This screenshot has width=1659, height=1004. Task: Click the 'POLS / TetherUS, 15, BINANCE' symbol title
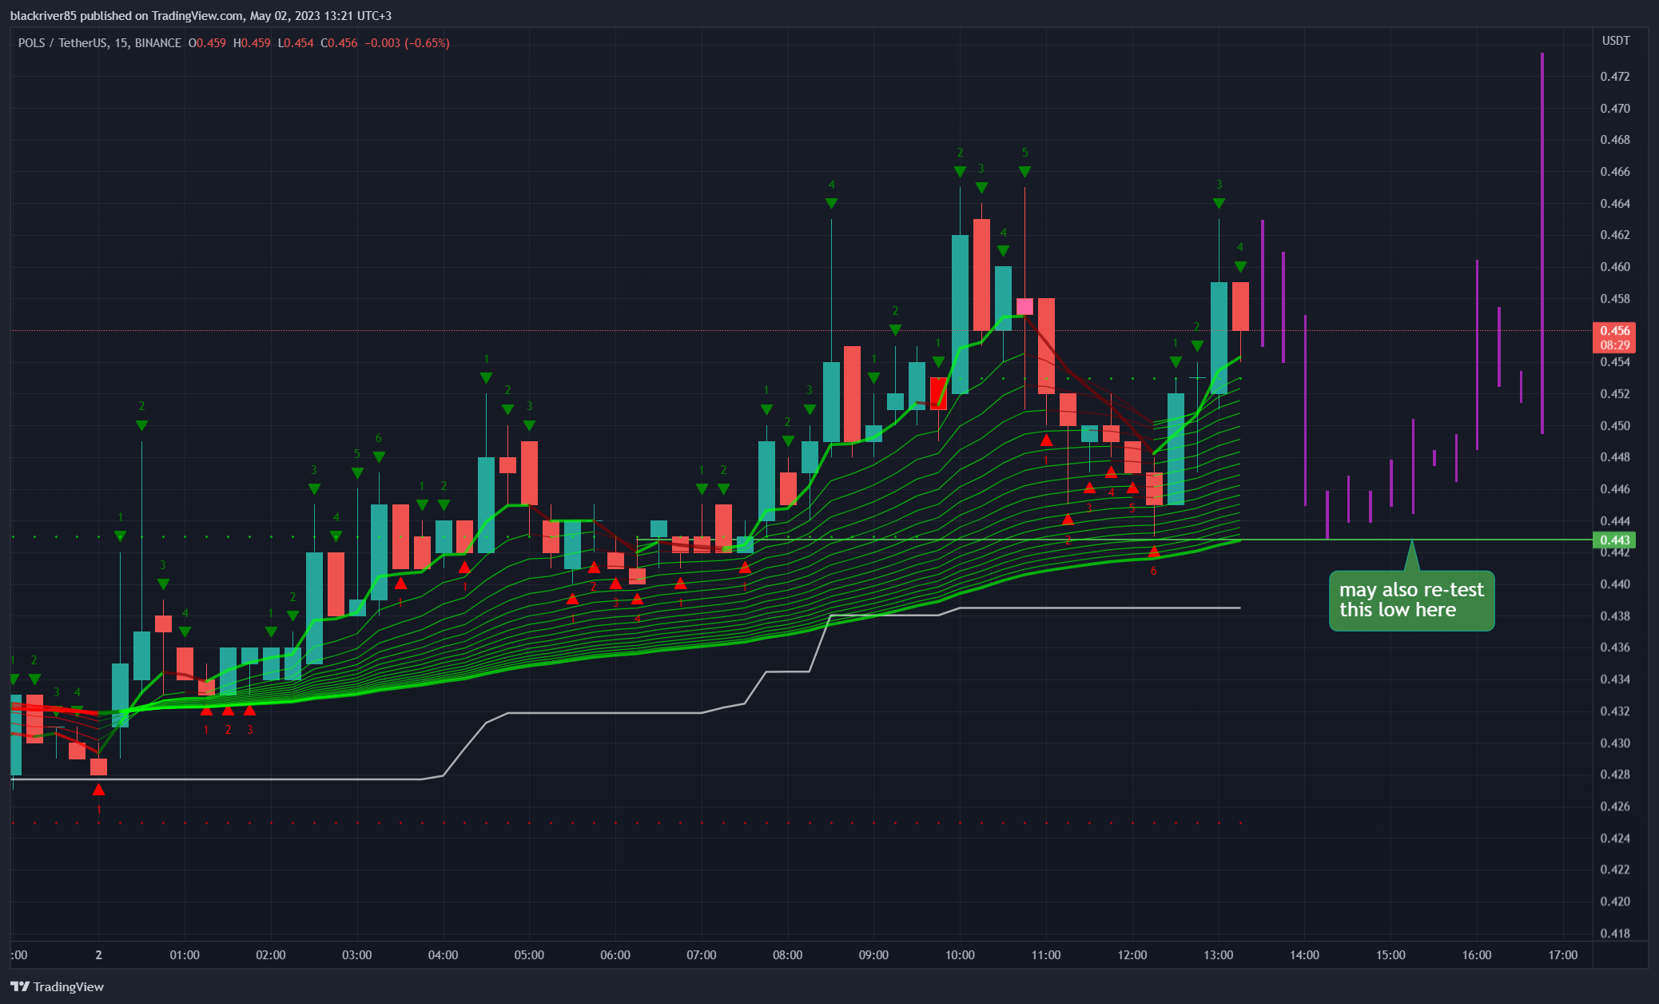100,43
